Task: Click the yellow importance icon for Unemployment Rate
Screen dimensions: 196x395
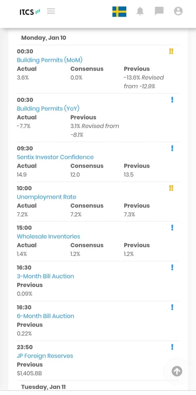Action: (171, 188)
